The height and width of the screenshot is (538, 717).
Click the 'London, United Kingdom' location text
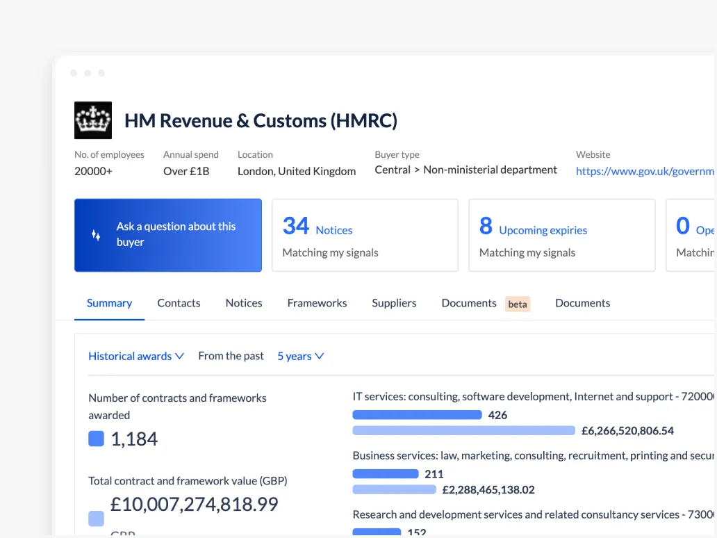coord(296,171)
